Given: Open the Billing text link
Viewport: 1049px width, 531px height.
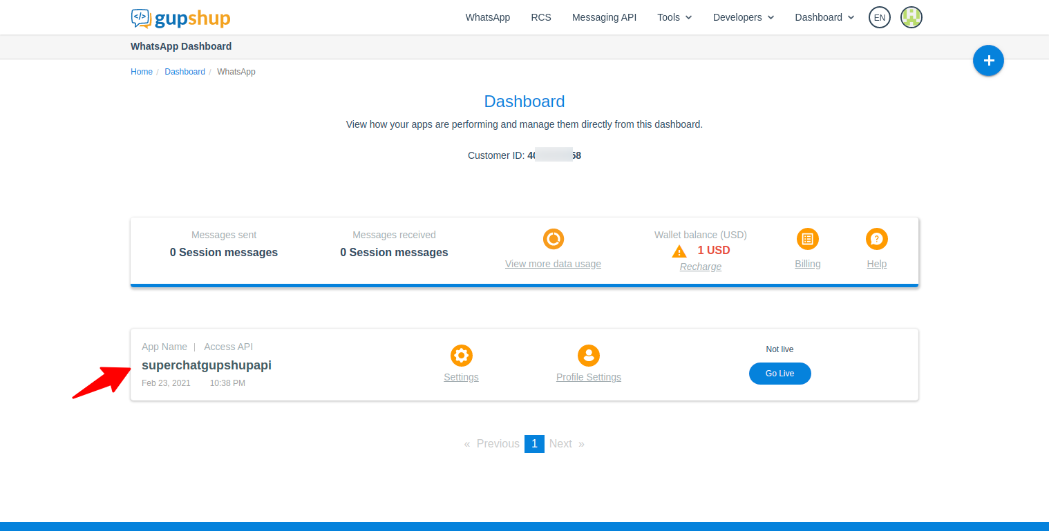Looking at the screenshot, I should pyautogui.click(x=808, y=264).
